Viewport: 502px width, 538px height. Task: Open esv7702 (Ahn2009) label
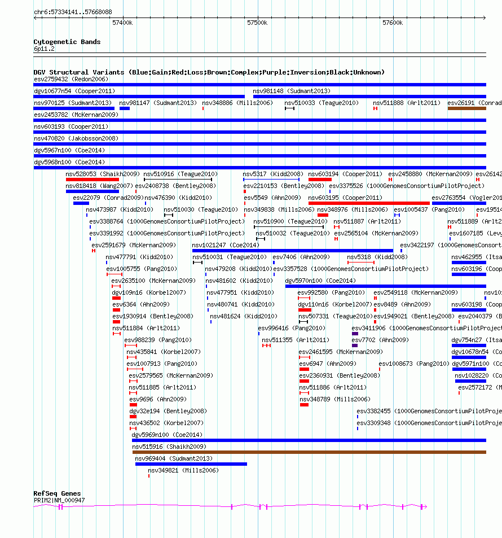[380, 340]
